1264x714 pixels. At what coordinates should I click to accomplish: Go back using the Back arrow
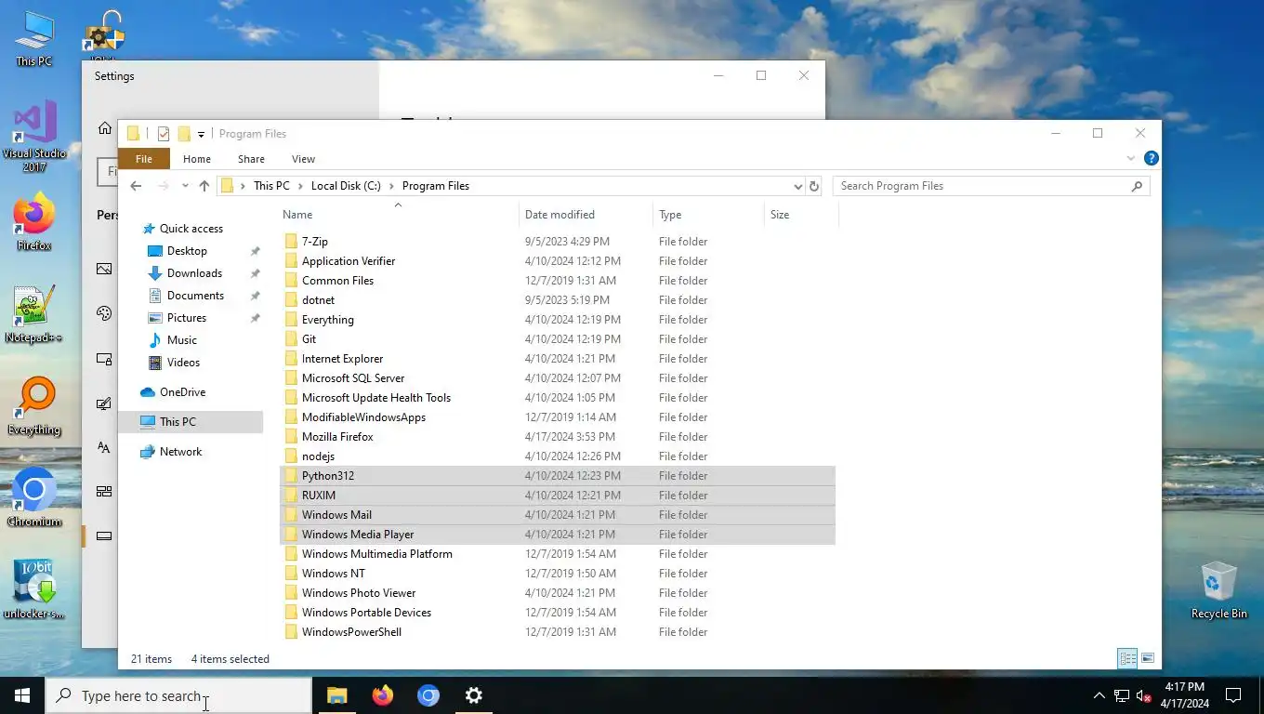tap(136, 186)
